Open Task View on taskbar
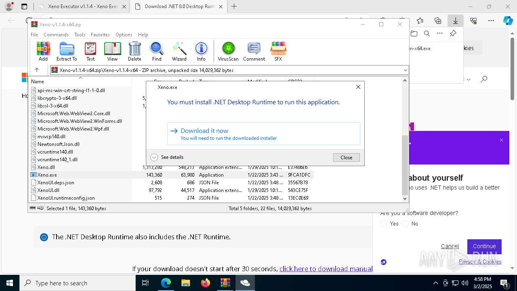The width and height of the screenshot is (517, 291). coord(146,283)
